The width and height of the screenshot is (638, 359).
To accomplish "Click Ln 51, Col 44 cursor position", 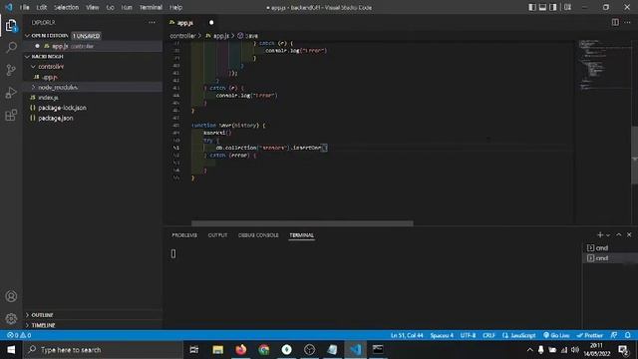I will pyautogui.click(x=407, y=335).
